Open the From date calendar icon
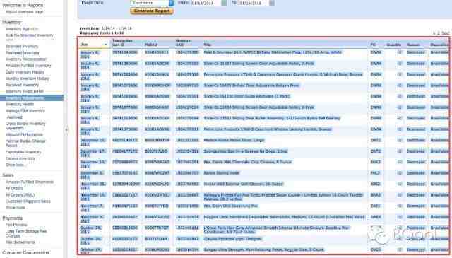This screenshot has width=452, height=258. [224, 3]
